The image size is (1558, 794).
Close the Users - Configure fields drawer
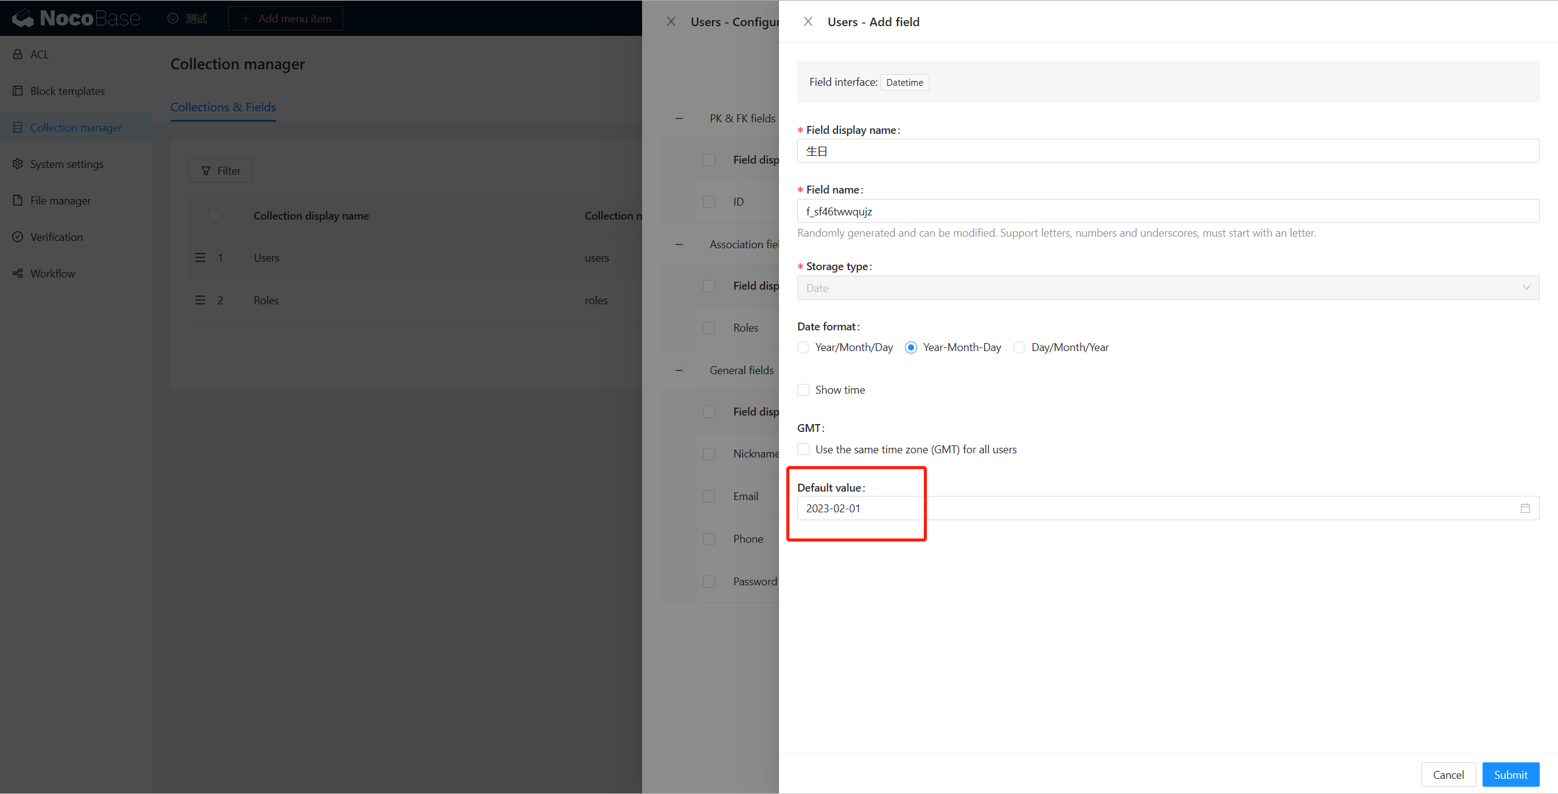[x=671, y=21]
